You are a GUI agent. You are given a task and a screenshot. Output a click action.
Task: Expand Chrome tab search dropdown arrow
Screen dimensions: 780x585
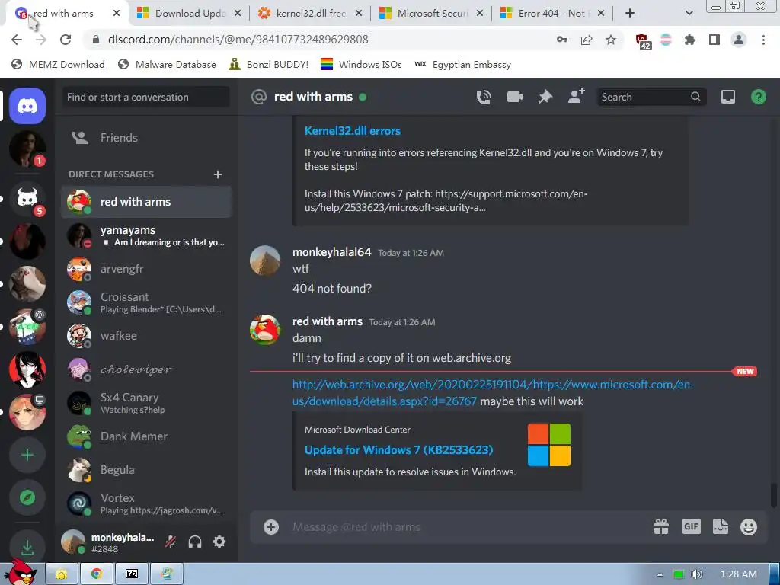pos(689,14)
